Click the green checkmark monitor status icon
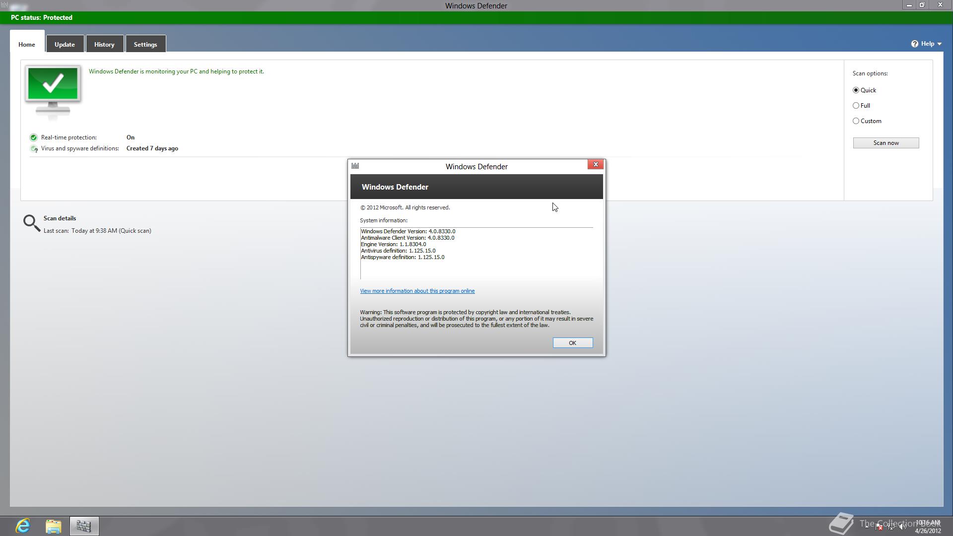The height and width of the screenshot is (536, 953). [x=53, y=92]
